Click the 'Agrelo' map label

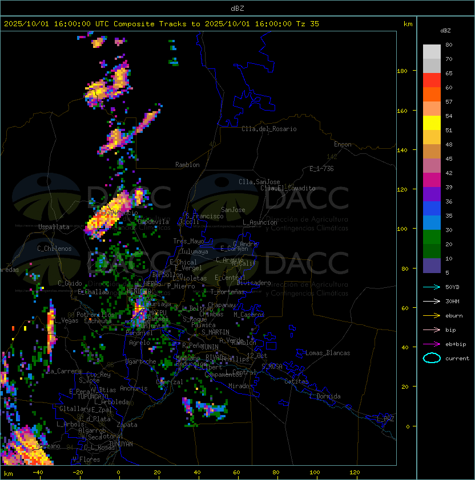139,343
